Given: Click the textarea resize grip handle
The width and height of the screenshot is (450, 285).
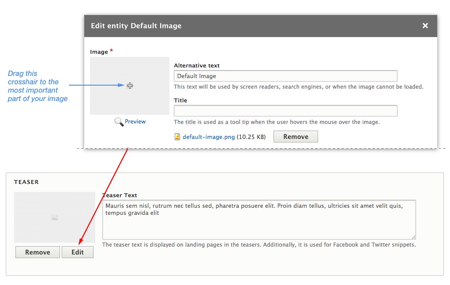Looking at the screenshot, I should 413,237.
